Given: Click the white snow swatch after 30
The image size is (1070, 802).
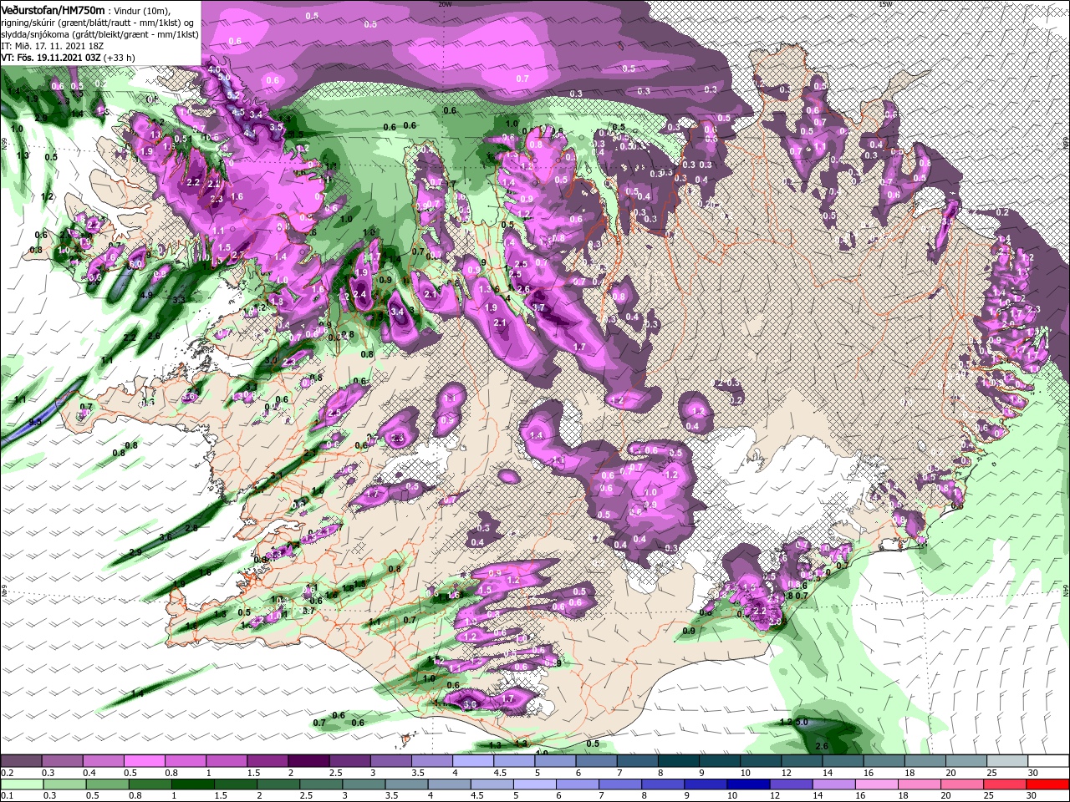Looking at the screenshot, I should pos(1049,761).
